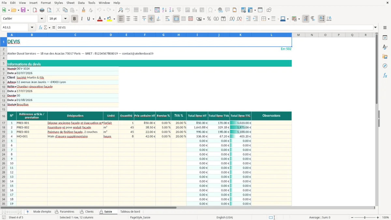Toggle Italic formatting
Viewport: 391px width, 220px height.
point(82,19)
